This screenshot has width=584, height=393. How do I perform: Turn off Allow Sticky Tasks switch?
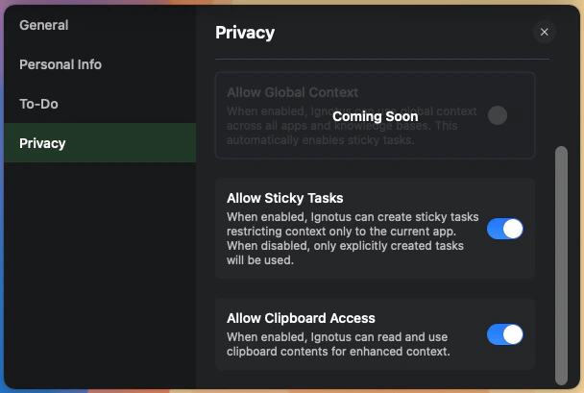(504, 229)
